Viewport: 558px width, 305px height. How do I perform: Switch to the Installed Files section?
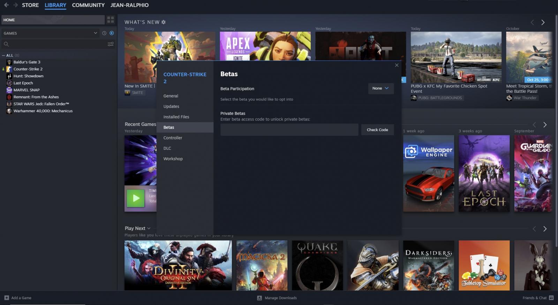(176, 117)
